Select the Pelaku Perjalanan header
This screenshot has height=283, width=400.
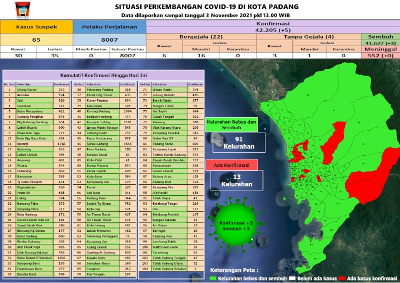[x=109, y=27]
